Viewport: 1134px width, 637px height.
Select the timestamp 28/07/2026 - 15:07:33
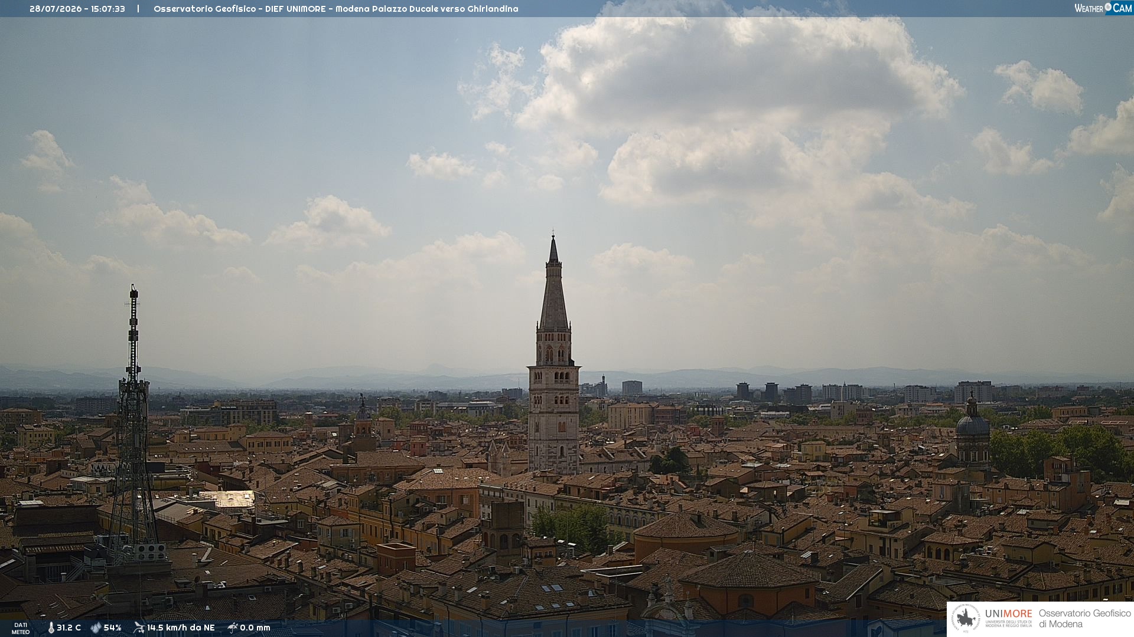click(x=77, y=9)
